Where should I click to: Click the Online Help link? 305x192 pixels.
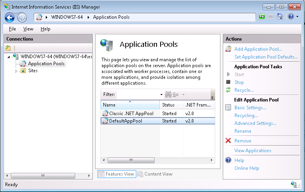(247, 168)
